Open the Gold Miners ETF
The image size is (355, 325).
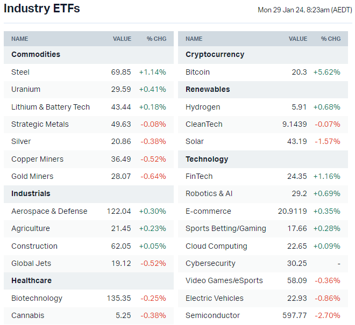(x=32, y=176)
